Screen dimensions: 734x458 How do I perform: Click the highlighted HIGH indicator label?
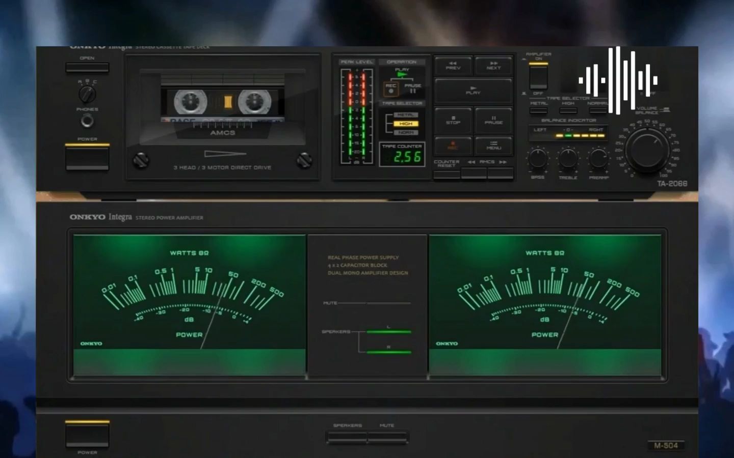406,124
